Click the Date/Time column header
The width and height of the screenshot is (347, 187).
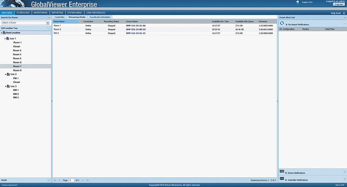(330, 29)
